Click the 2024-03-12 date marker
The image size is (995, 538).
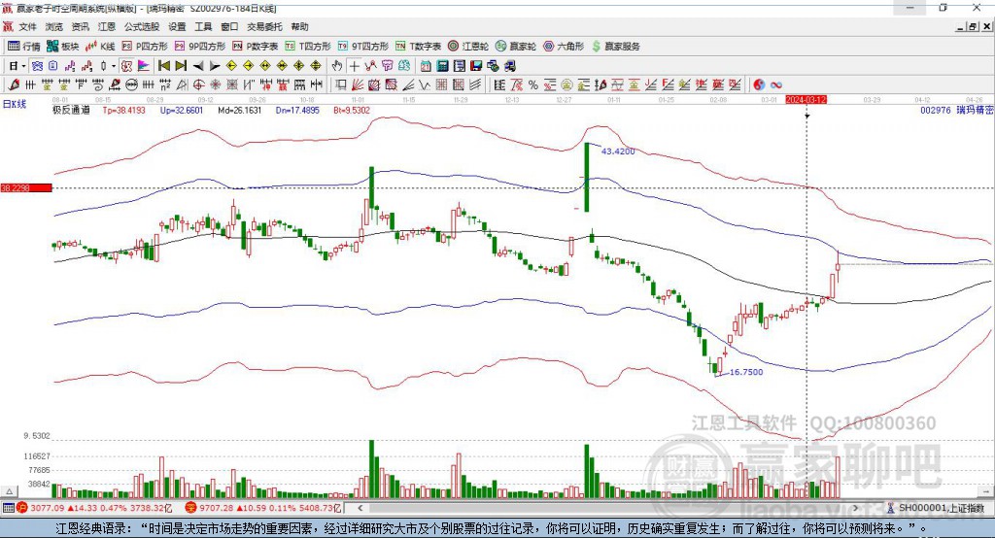[x=806, y=100]
